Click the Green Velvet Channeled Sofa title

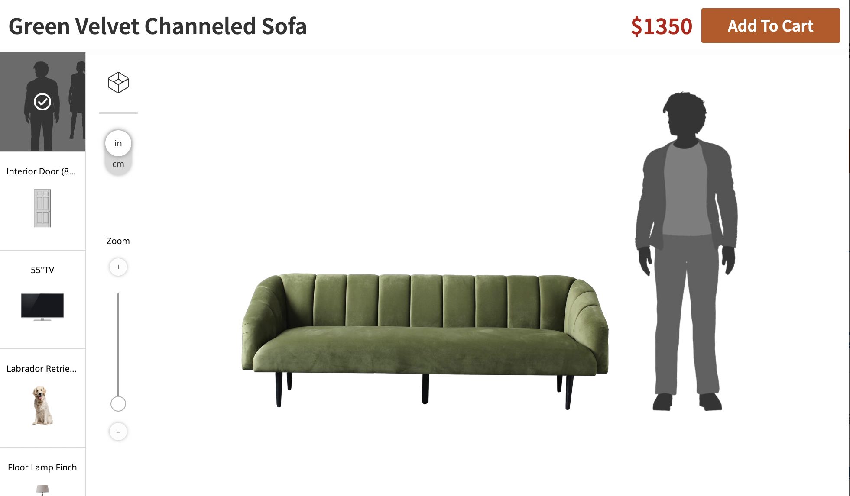point(158,26)
